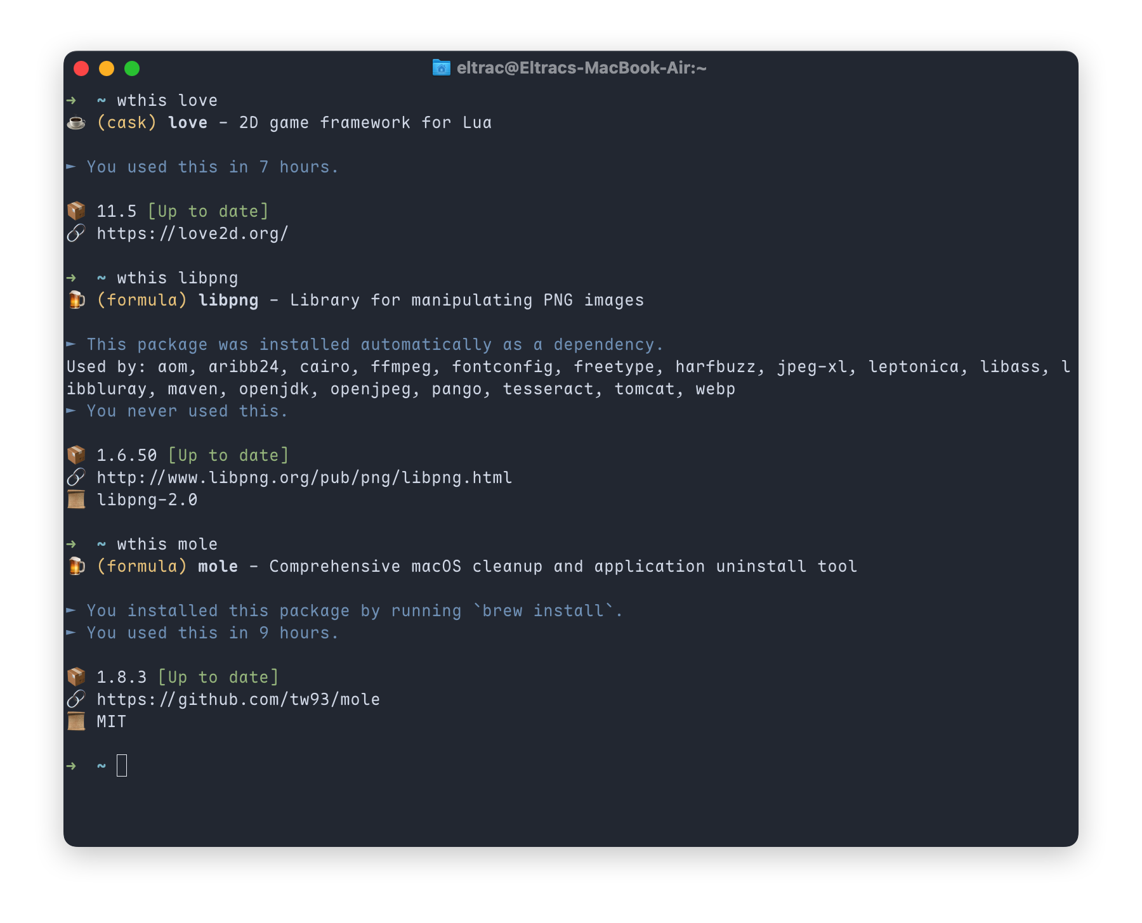Click the beer mug icon beside libpng
The image size is (1142, 923).
76,300
